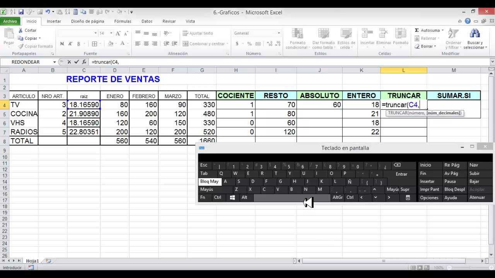Image resolution: width=495 pixels, height=278 pixels.
Task: Click Windows key on on-screen keyboard
Action: (232, 197)
